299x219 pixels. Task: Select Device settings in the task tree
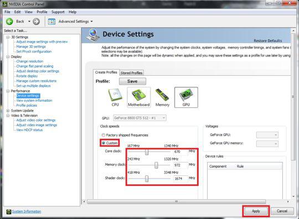click(x=28, y=96)
